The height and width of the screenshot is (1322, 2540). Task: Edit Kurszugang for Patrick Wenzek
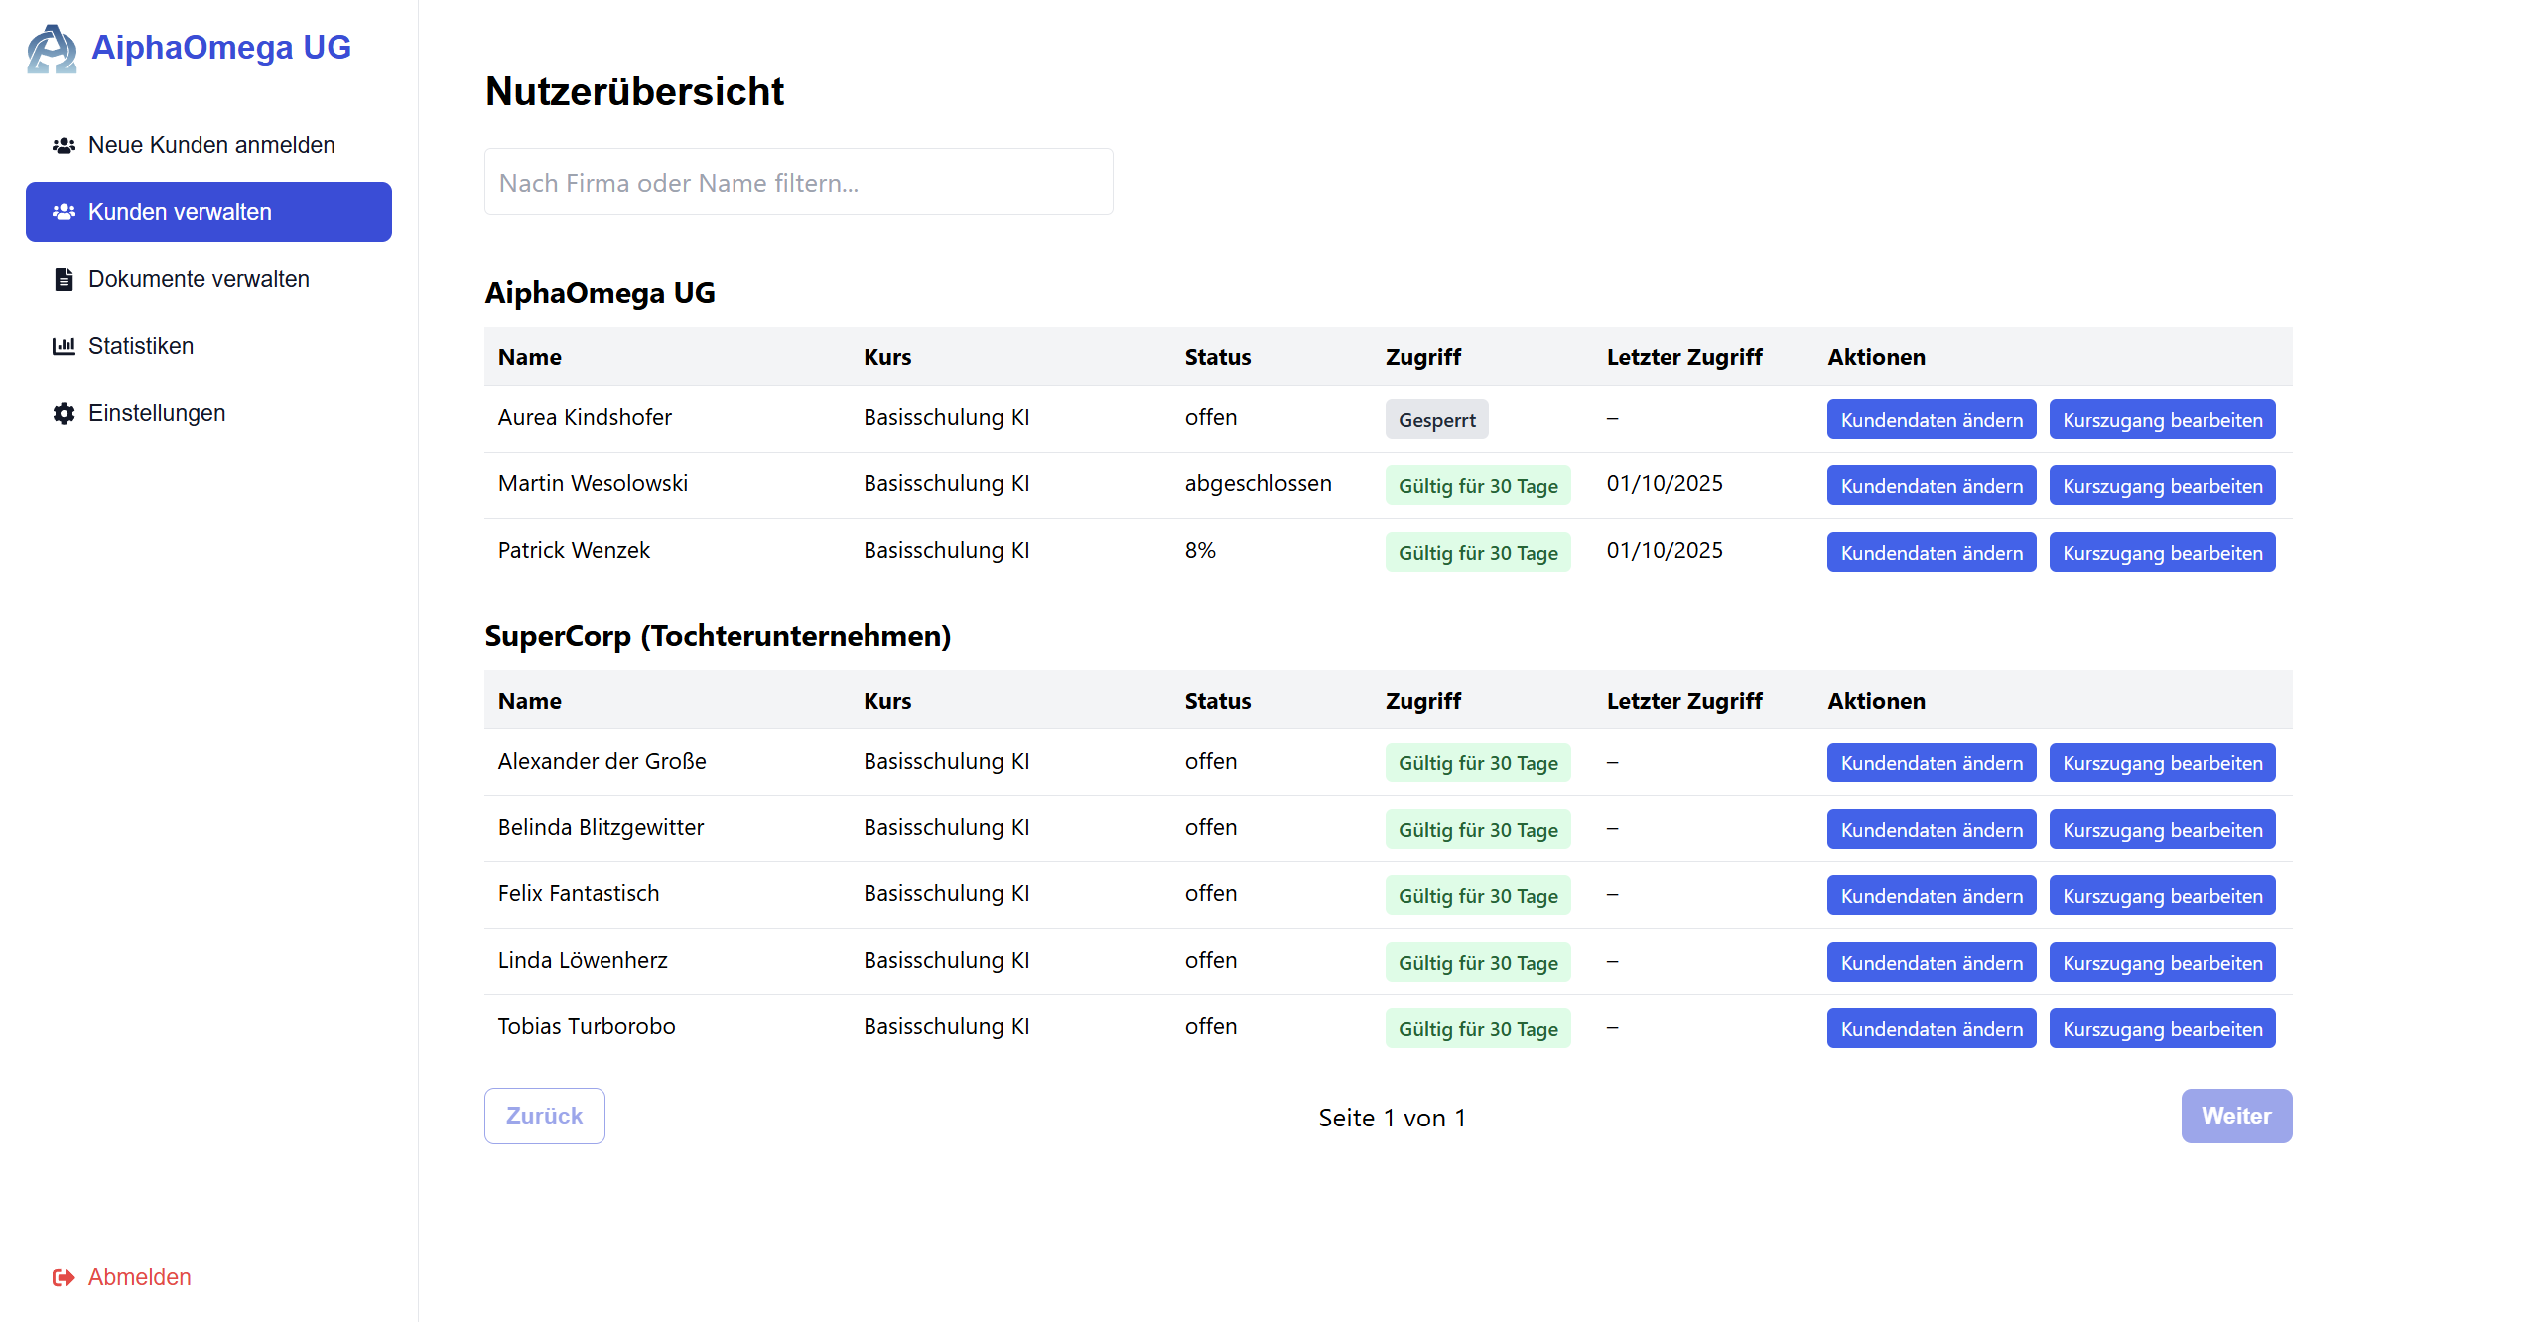2162,553
